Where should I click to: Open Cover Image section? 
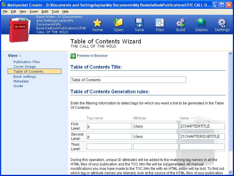tap(25, 67)
